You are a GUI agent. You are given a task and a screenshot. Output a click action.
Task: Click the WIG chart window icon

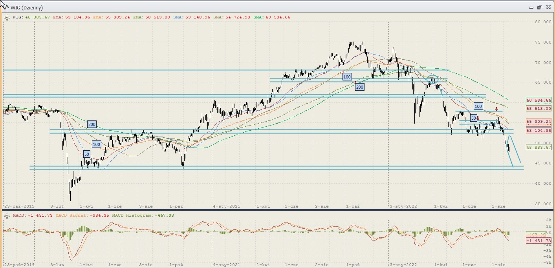[6, 7]
